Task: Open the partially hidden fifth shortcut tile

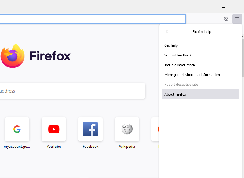Action: pos(155,129)
